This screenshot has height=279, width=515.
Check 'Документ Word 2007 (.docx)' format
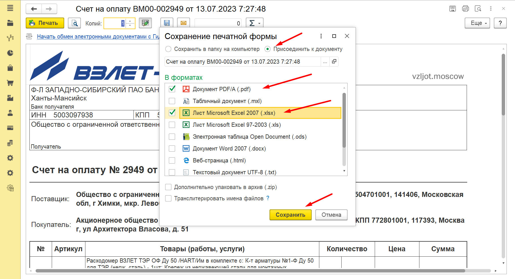pyautogui.click(x=172, y=149)
